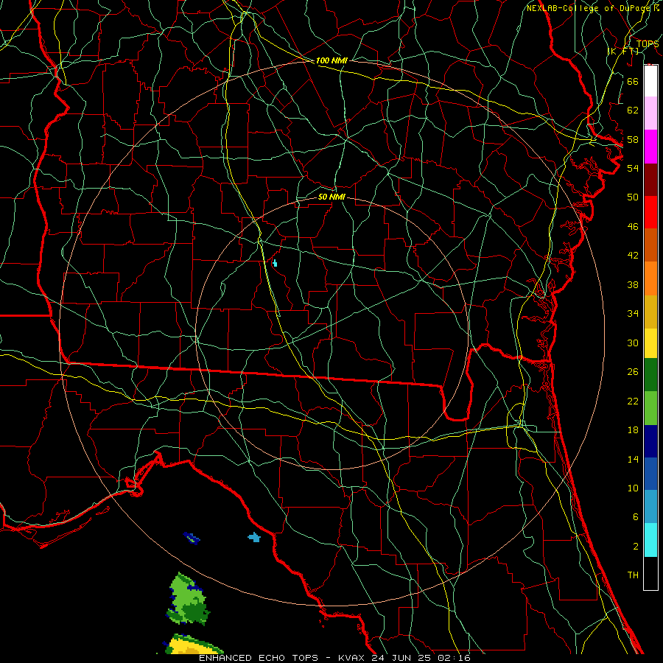Viewport: 663px width, 663px height.
Task: Select the bright red legend swatch
Action: point(650,212)
